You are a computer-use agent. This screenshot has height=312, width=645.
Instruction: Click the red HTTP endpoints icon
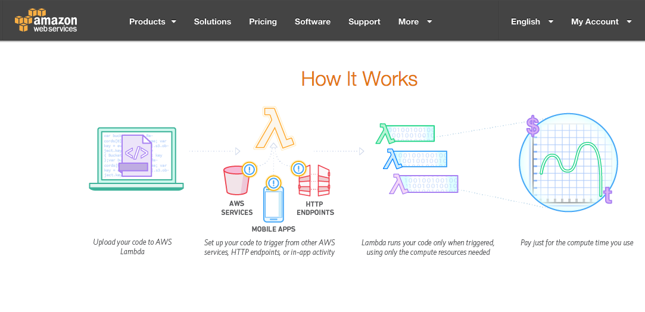[x=314, y=180]
